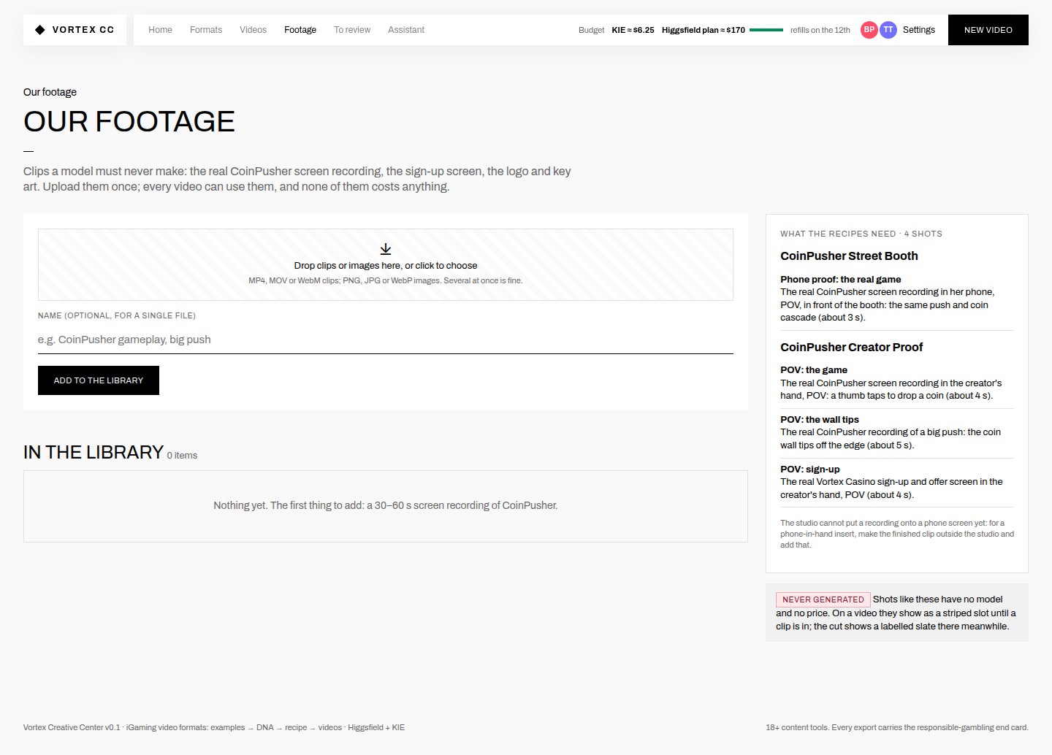Click the 'IN THE LIBRARY' heading
Viewport: 1052px width, 755px height.
94,452
